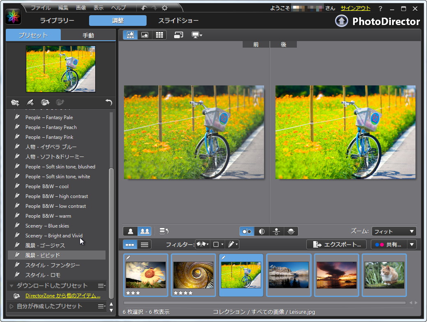Click the reset adjustments arrow icon
427x322 pixels.
[x=108, y=103]
